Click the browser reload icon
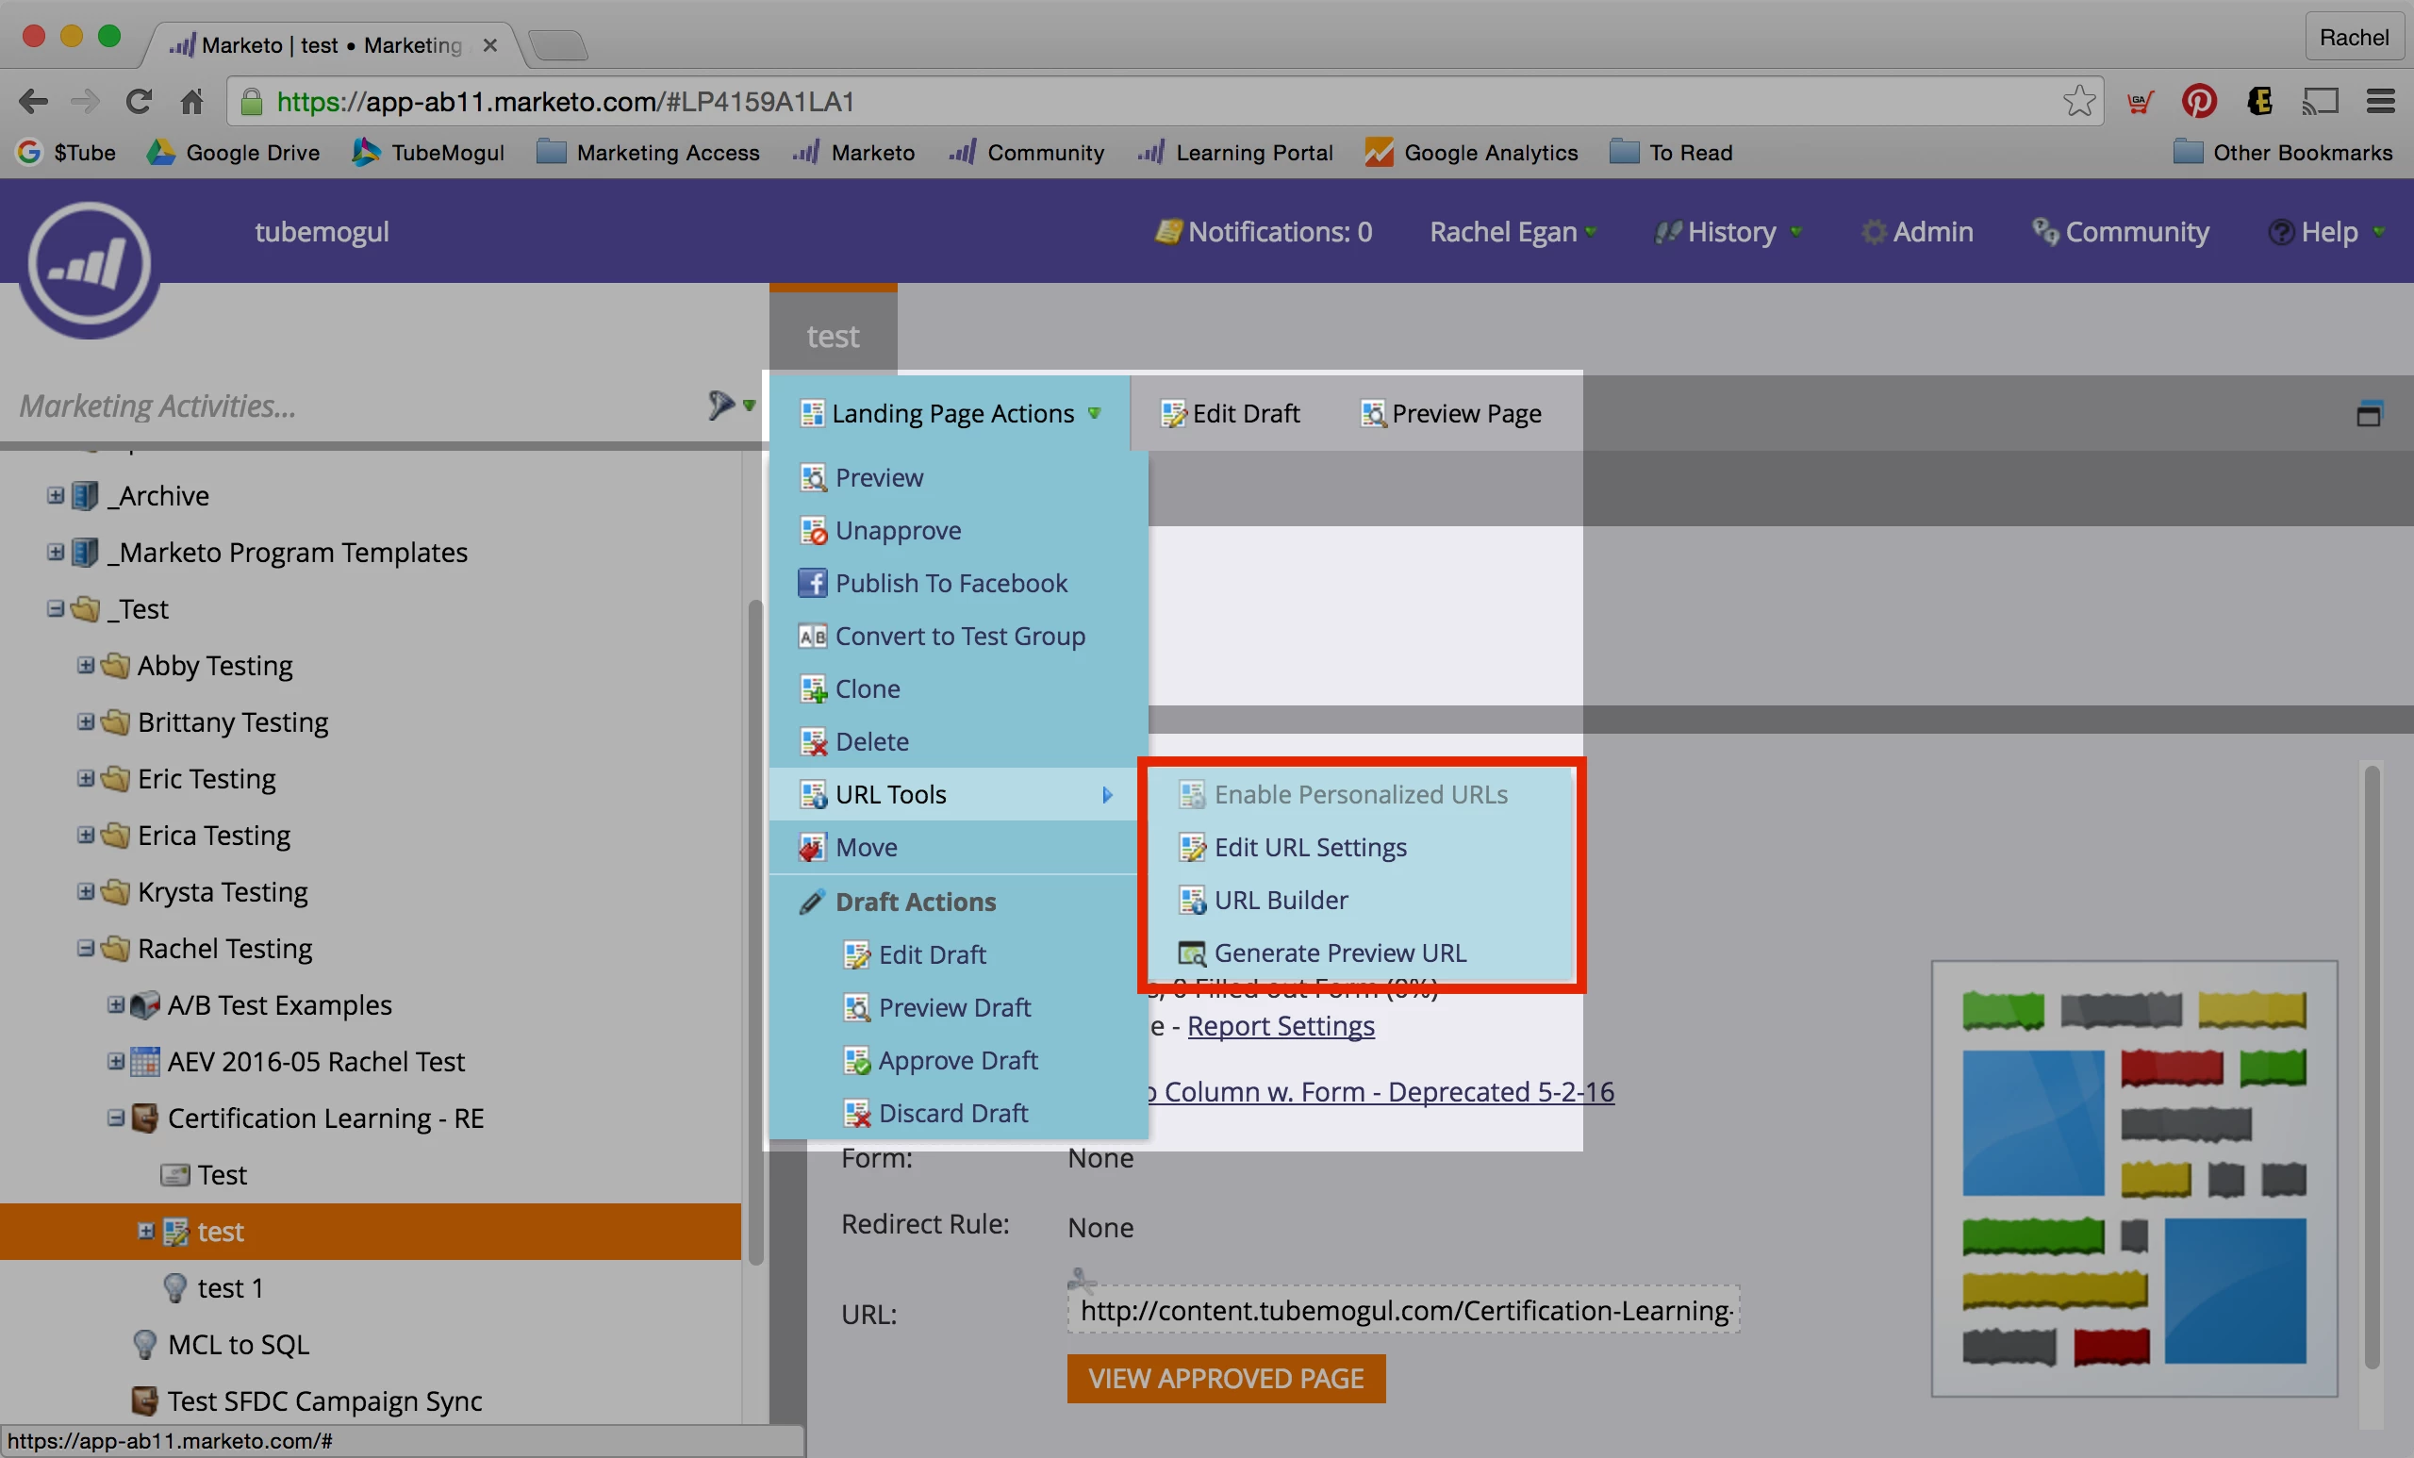The width and height of the screenshot is (2414, 1458). point(138,102)
